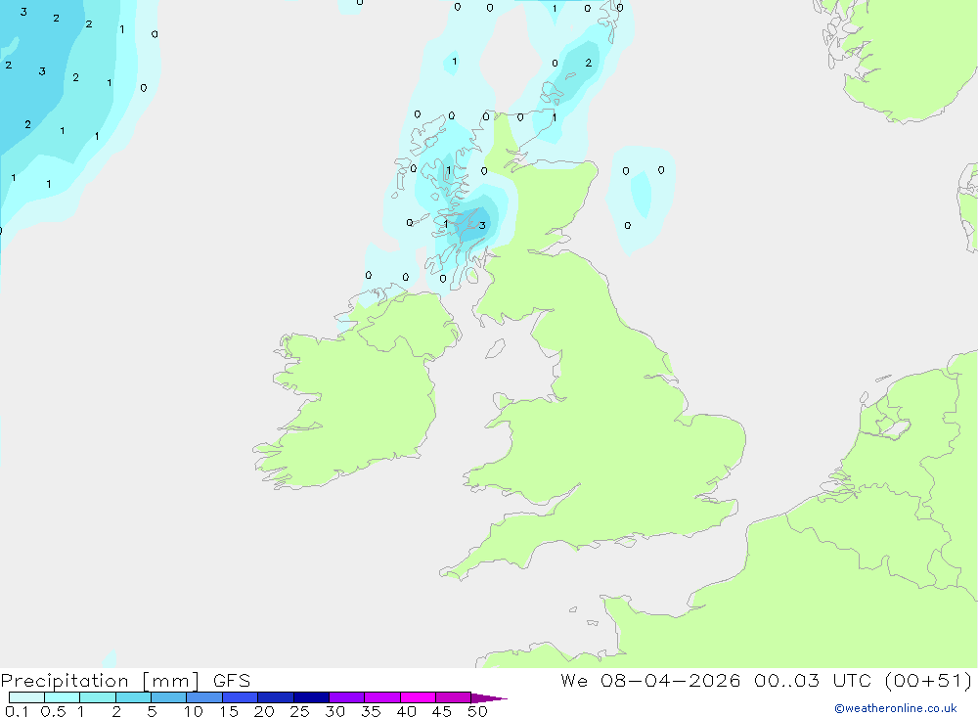Click the '00..03 UTC' time range text

tap(811, 681)
